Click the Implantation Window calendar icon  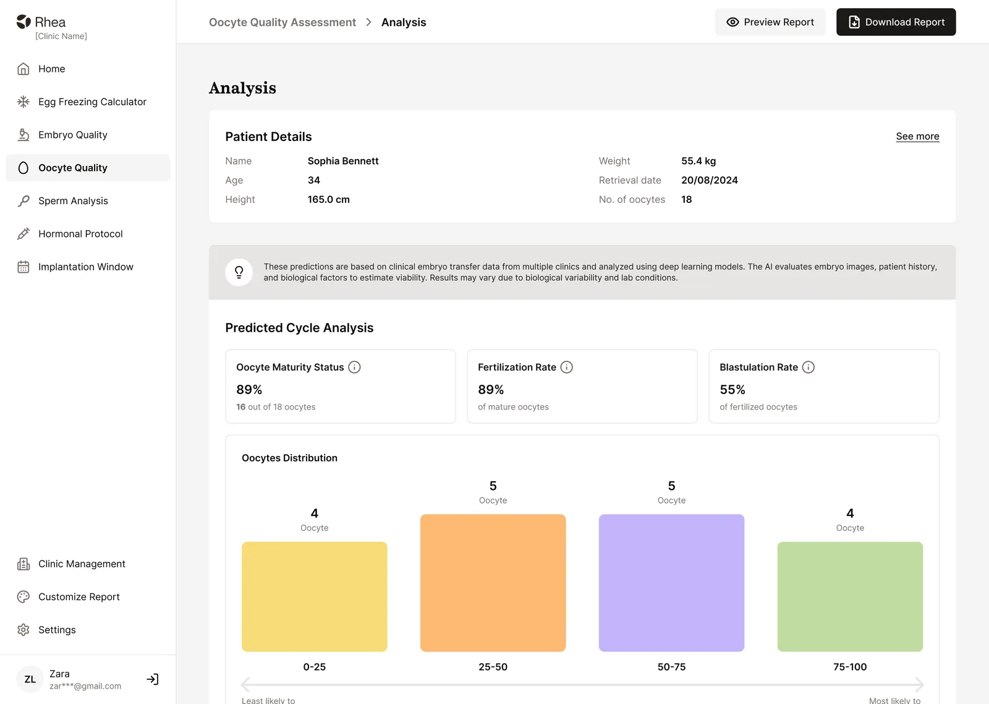pos(23,267)
